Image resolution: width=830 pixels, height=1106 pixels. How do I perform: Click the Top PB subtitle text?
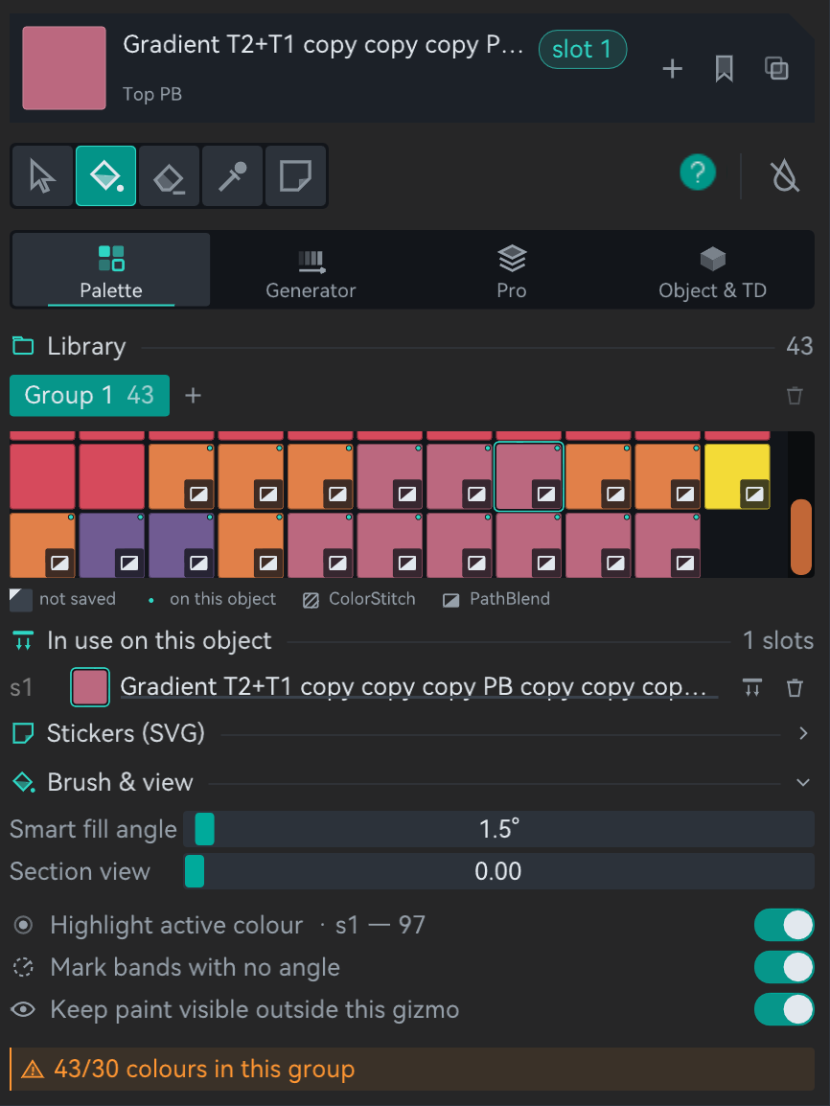pos(152,94)
